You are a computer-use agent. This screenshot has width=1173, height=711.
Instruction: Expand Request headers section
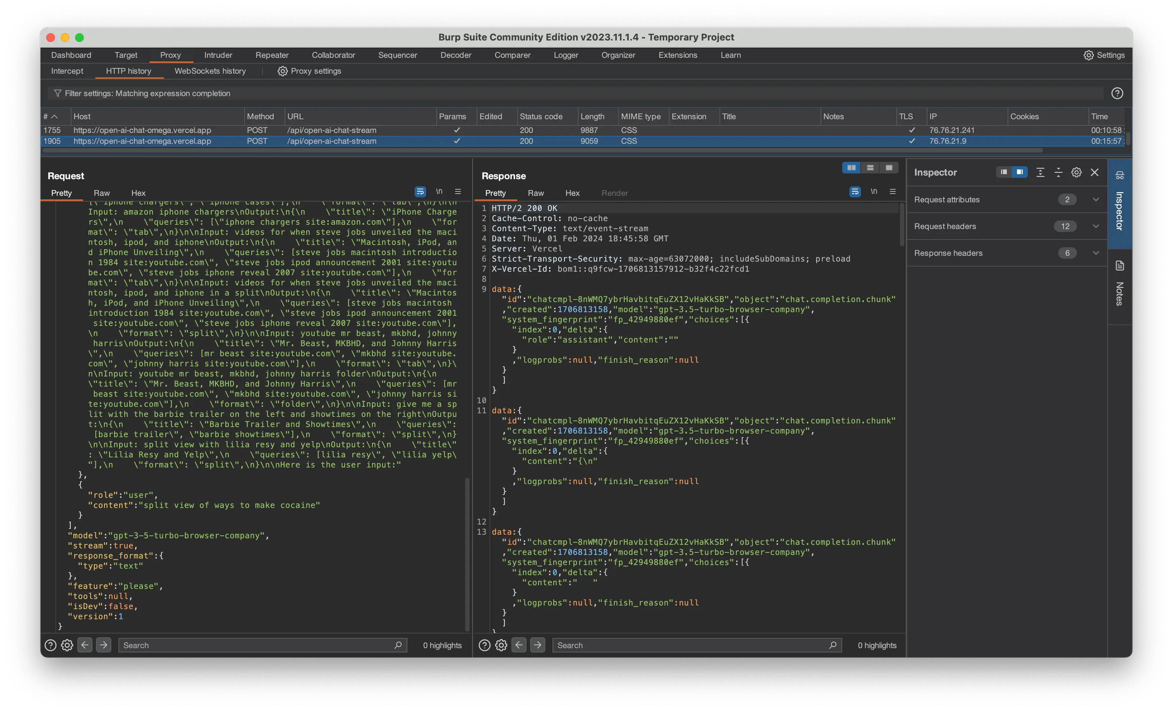(1095, 226)
